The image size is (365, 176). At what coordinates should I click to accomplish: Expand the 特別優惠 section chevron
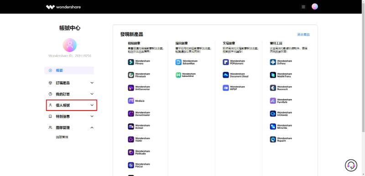pyautogui.click(x=92, y=116)
